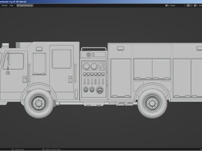Open the scene browse dropdown icon
Image resolution: width=202 pixels, height=151 pixels.
pyautogui.click(x=167, y=5)
